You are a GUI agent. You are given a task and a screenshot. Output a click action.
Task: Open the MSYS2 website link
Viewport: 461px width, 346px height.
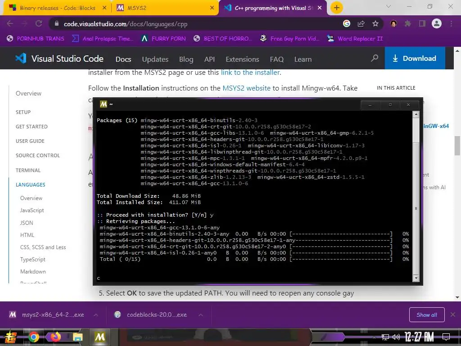[246, 88]
